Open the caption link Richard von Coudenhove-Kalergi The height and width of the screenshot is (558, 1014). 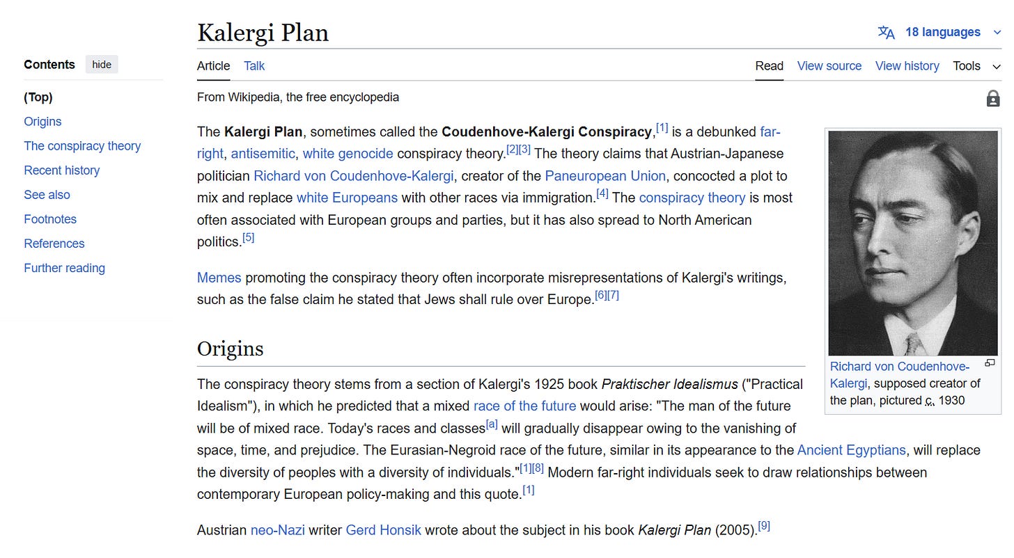point(900,375)
